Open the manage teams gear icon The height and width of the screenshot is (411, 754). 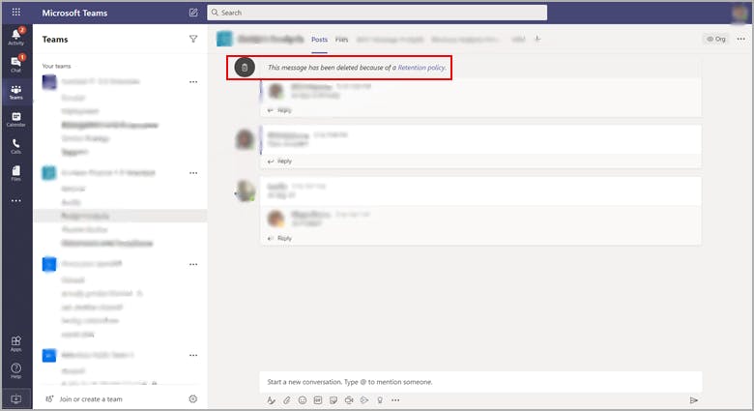(x=193, y=399)
